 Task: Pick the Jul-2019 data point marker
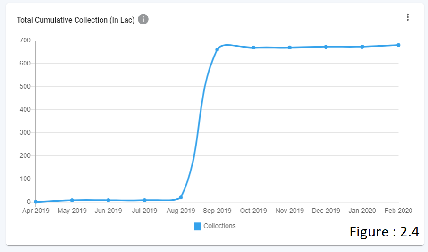coord(145,200)
